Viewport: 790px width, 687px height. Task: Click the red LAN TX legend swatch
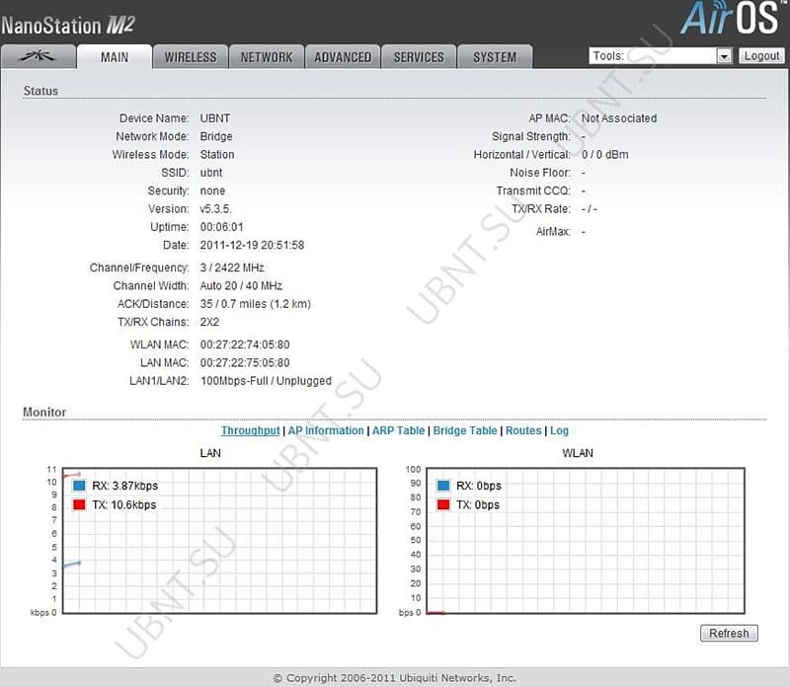coord(79,504)
